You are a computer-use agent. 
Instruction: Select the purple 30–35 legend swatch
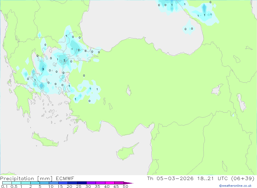tap(91, 183)
